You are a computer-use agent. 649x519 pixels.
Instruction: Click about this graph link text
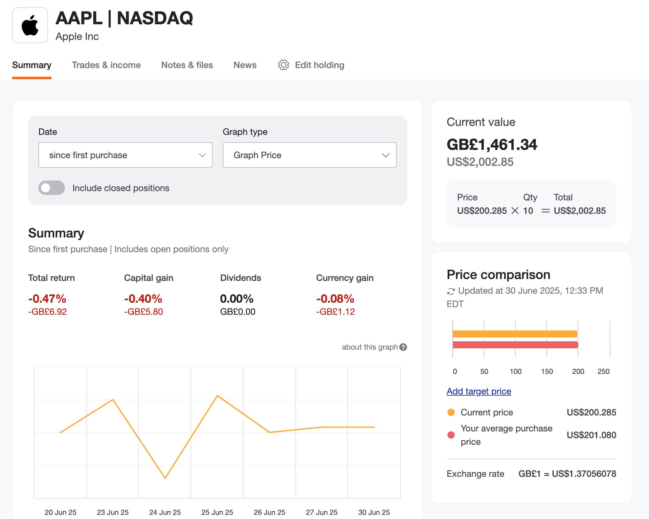click(370, 347)
